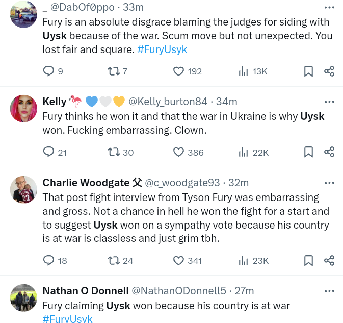This screenshot has width=343, height=323.
Task: Open Nathan O Donnell's profile name
Action: [x=86, y=291]
